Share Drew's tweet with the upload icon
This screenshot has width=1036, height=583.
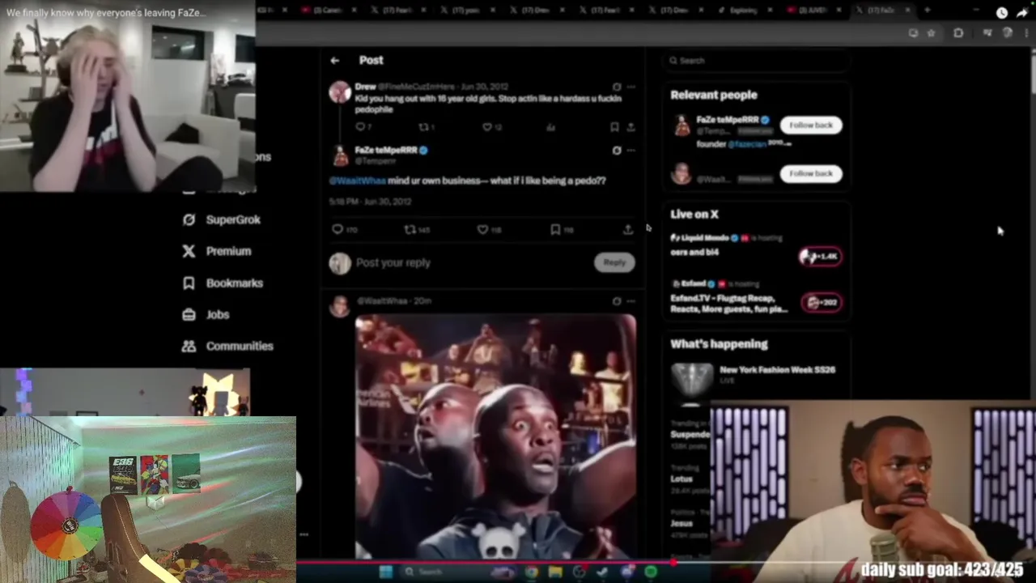(x=631, y=126)
